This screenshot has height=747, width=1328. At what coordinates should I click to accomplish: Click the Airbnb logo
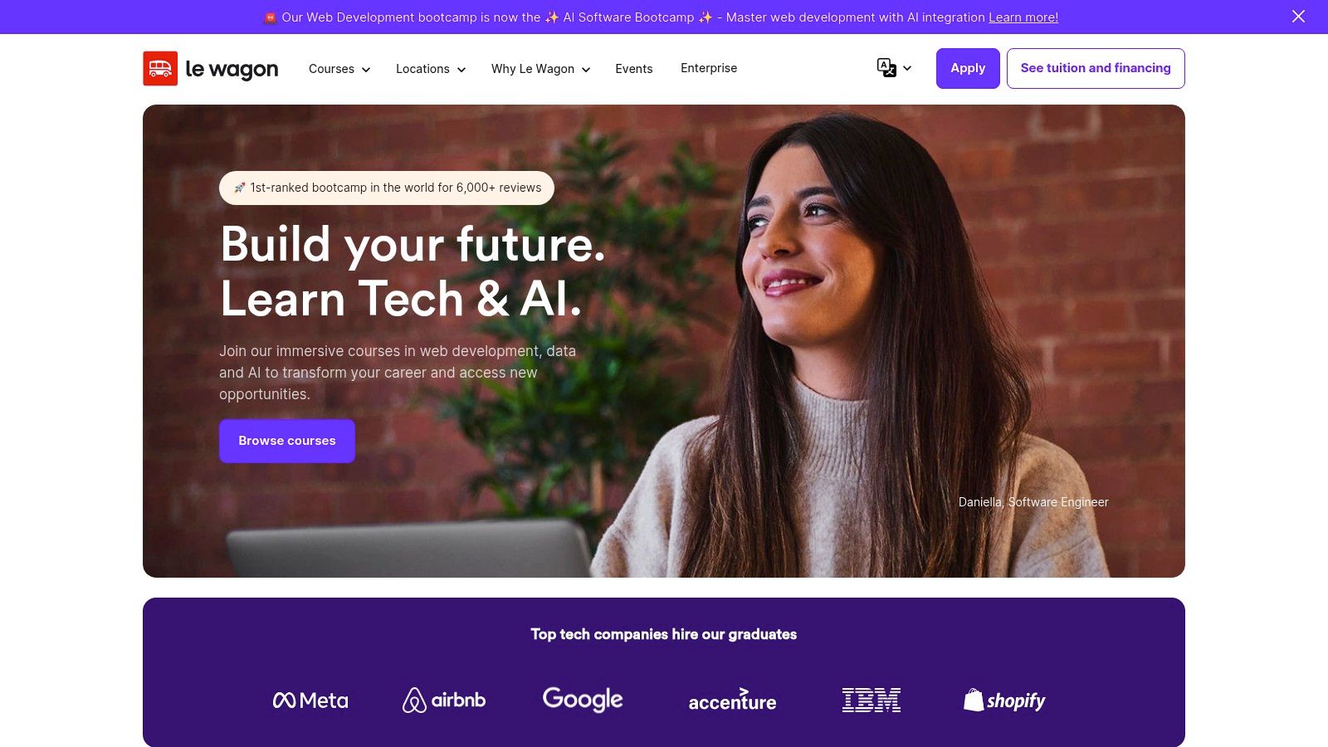click(444, 701)
